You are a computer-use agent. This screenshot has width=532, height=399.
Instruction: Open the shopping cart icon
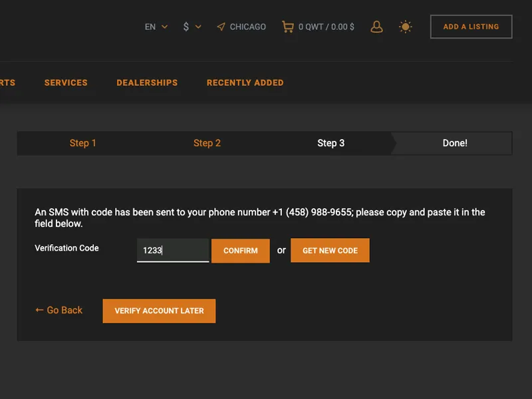288,27
